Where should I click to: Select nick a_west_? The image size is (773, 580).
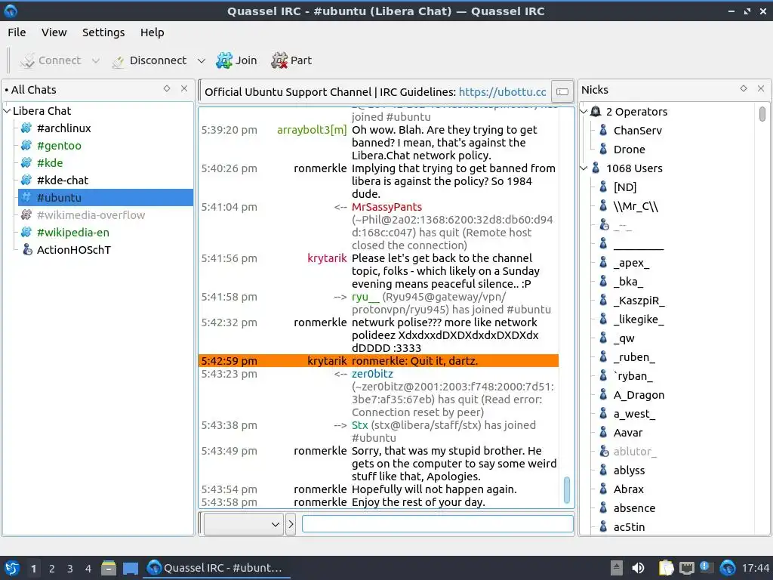[x=634, y=414]
